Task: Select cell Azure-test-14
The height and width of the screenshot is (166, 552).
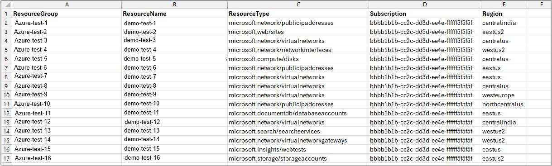Action: point(67,140)
